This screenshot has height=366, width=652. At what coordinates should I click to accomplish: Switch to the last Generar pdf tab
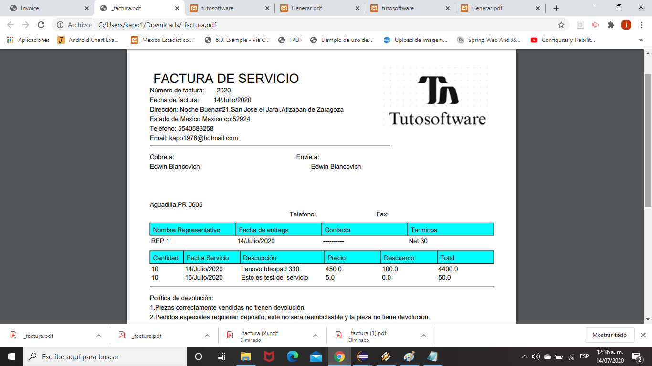pos(500,8)
